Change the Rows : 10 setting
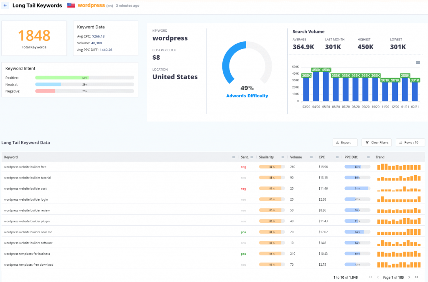 pyautogui.click(x=410, y=143)
